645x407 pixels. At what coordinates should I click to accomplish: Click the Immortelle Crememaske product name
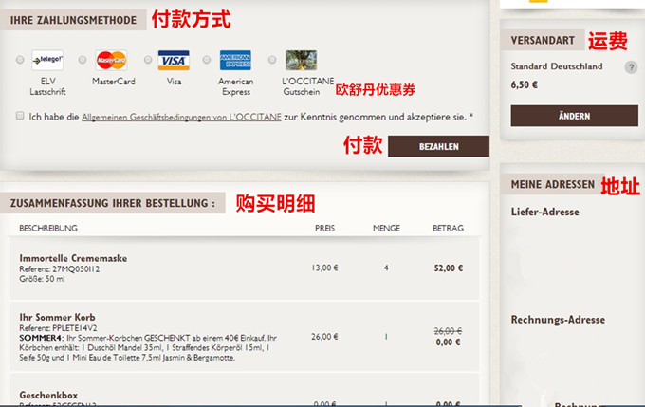(73, 258)
